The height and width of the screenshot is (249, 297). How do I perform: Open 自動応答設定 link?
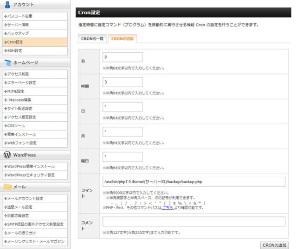click(x=35, y=216)
